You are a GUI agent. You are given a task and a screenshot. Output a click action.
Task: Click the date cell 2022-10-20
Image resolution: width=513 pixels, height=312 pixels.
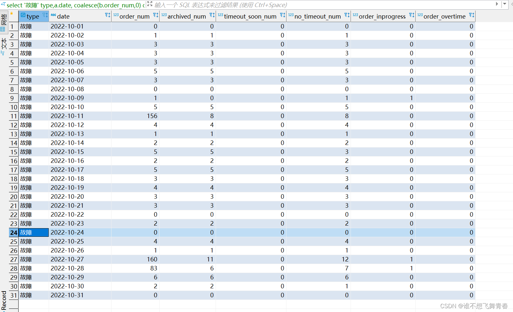(x=80, y=196)
